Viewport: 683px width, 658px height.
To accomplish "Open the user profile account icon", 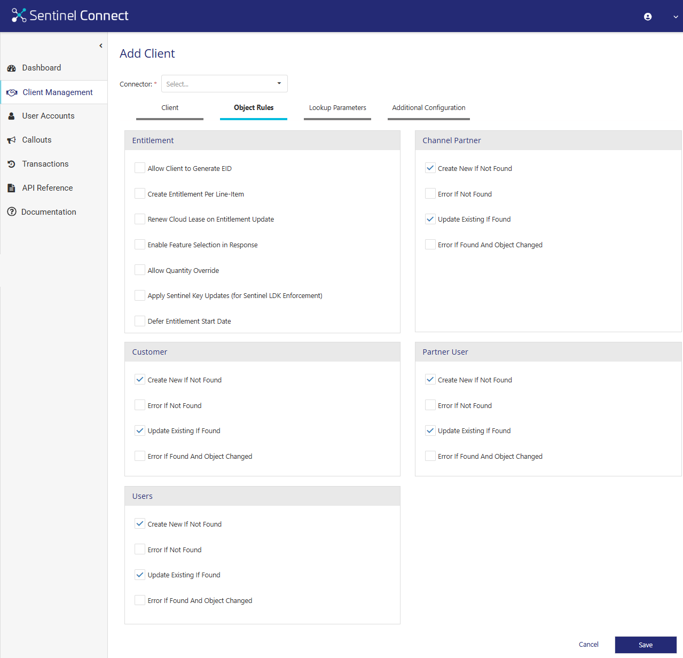I will (647, 17).
